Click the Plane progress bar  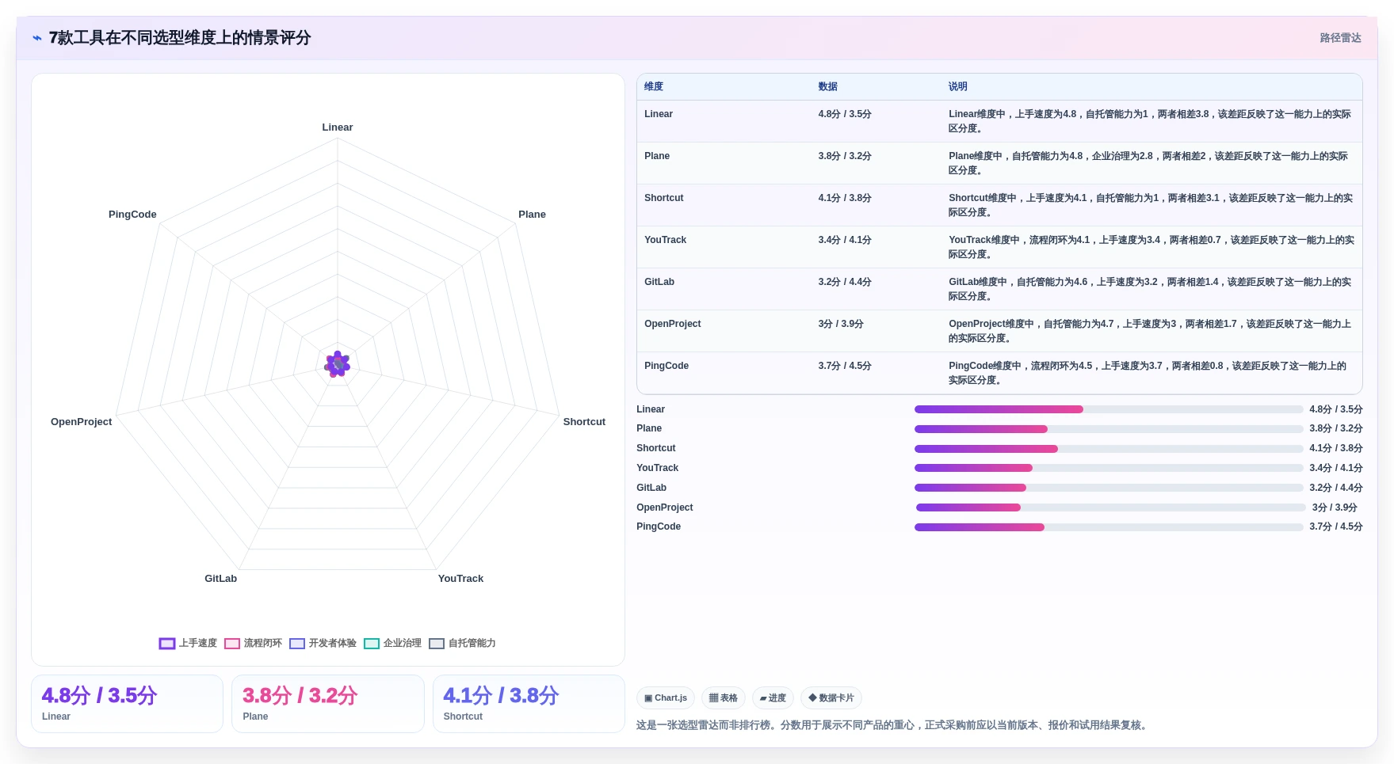coord(1109,429)
